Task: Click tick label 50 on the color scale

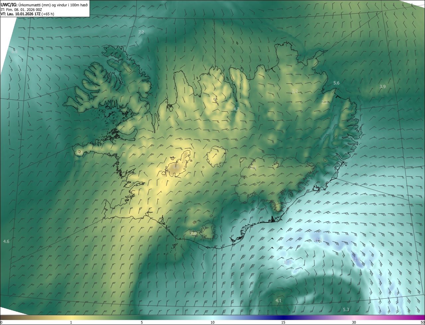Action: [422, 322]
